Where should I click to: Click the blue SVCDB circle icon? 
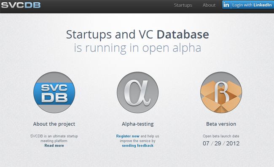tap(54, 93)
